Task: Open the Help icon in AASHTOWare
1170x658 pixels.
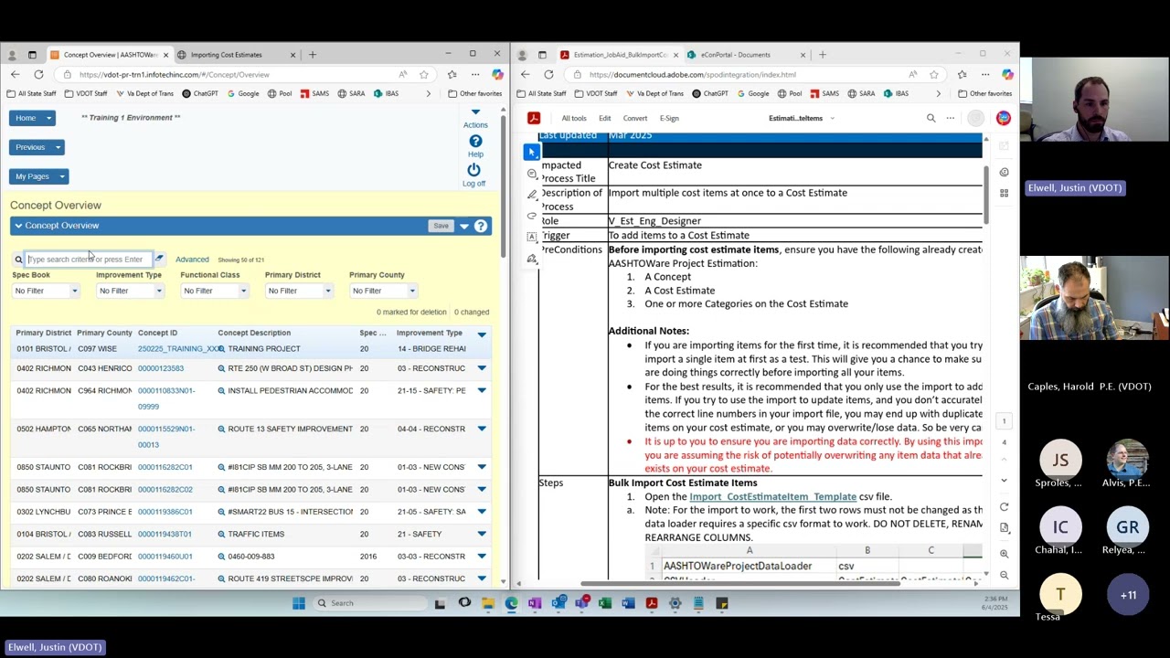Action: (475, 142)
